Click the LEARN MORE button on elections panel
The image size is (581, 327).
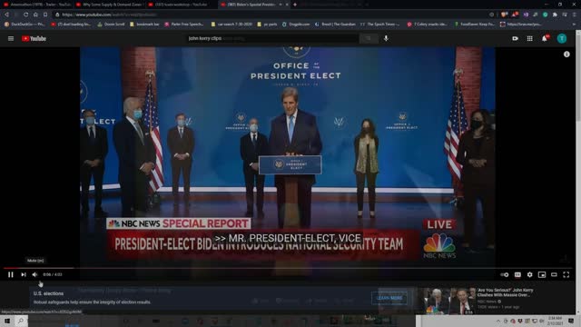click(x=389, y=298)
